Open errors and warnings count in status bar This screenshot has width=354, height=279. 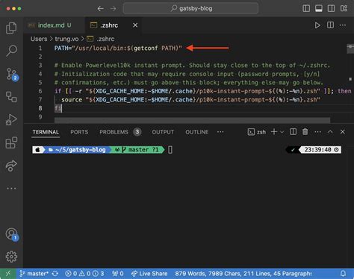pyautogui.click(x=84, y=274)
